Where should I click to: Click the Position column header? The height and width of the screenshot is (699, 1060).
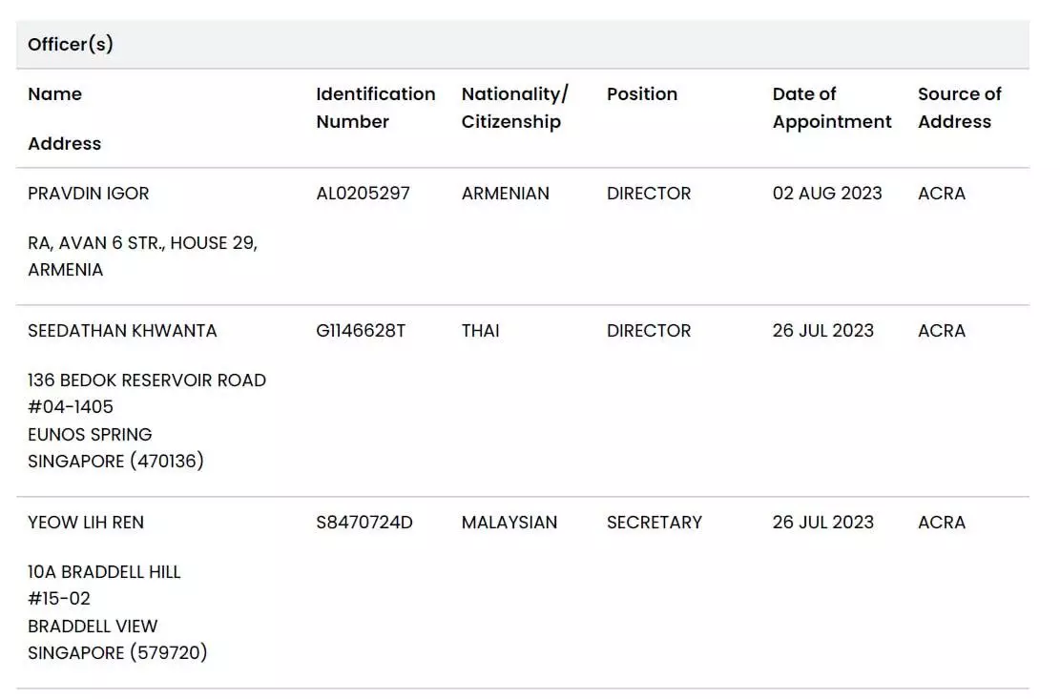641,93
